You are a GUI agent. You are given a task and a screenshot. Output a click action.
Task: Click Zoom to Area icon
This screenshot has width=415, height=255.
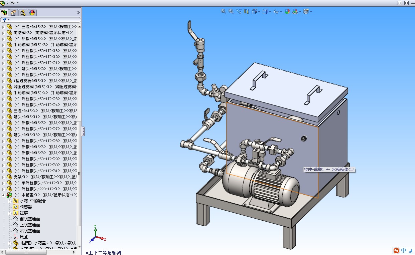point(231,11)
